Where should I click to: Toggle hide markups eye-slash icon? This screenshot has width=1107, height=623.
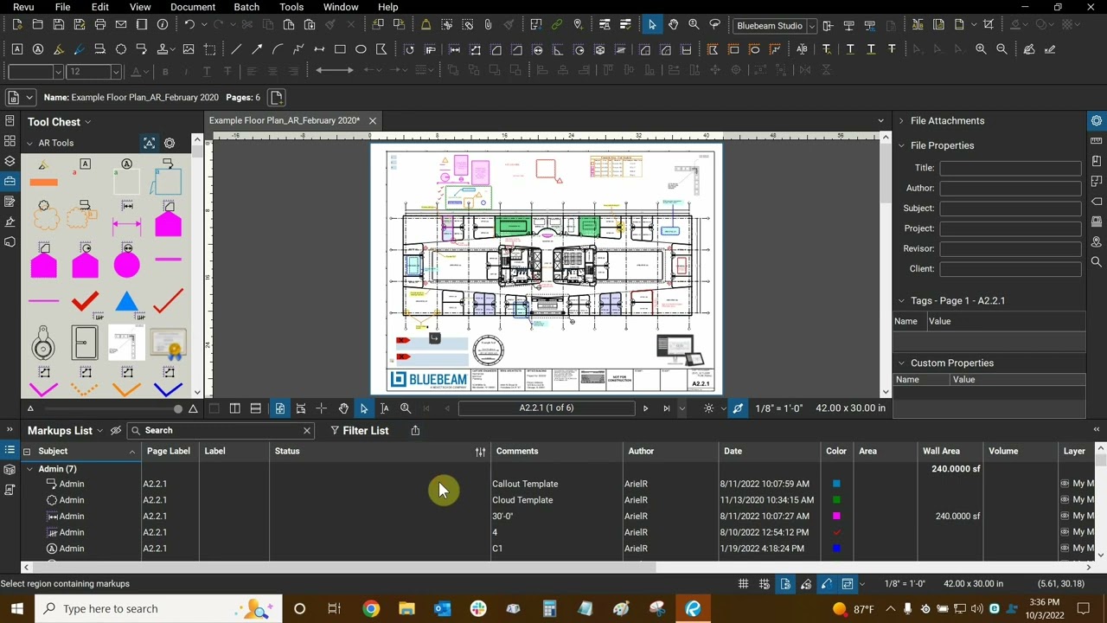(x=116, y=430)
